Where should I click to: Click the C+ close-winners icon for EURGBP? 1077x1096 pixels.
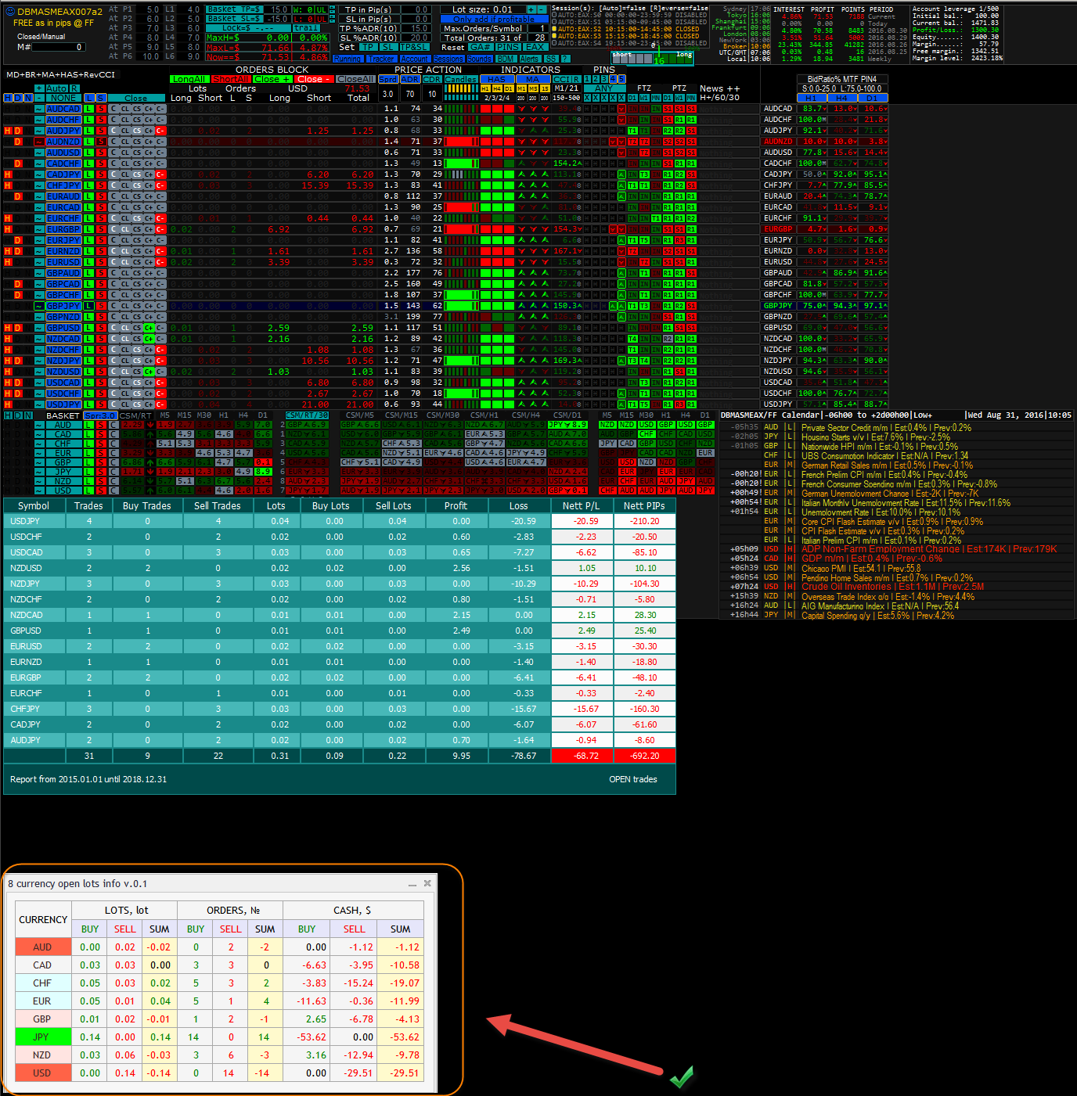click(149, 229)
